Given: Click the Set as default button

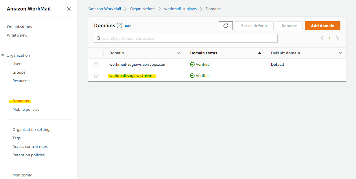Looking at the screenshot, I should 254,26.
